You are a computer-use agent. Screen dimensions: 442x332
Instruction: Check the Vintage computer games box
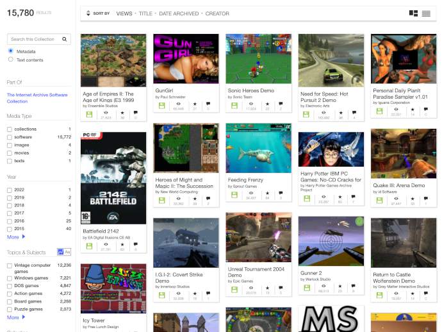[x=10, y=266]
